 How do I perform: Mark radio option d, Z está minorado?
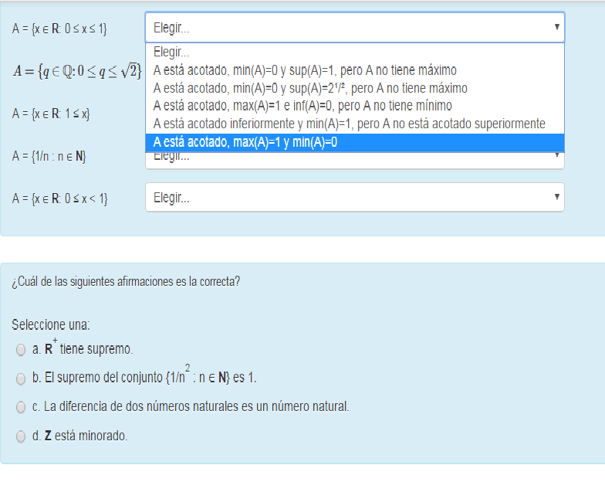coord(20,436)
